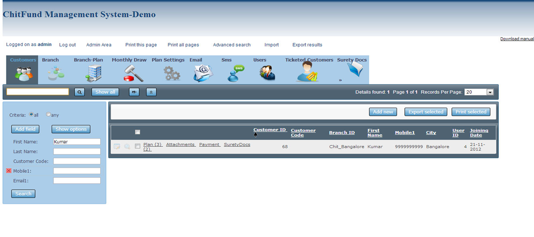Tick the select-all checkbox in table header
This screenshot has width=534, height=237.
(x=137, y=132)
